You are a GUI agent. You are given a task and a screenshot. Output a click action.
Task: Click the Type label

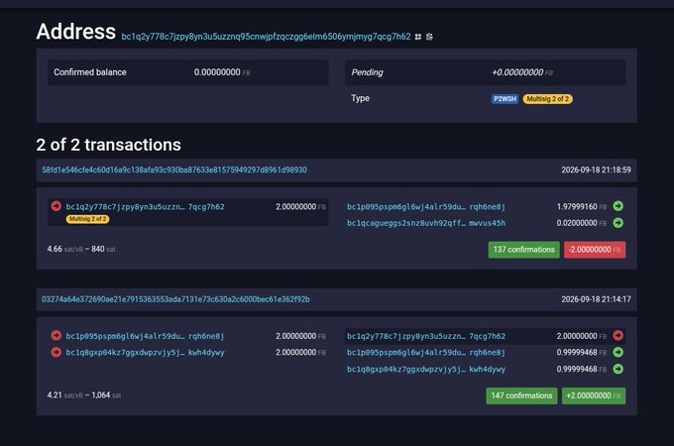360,98
